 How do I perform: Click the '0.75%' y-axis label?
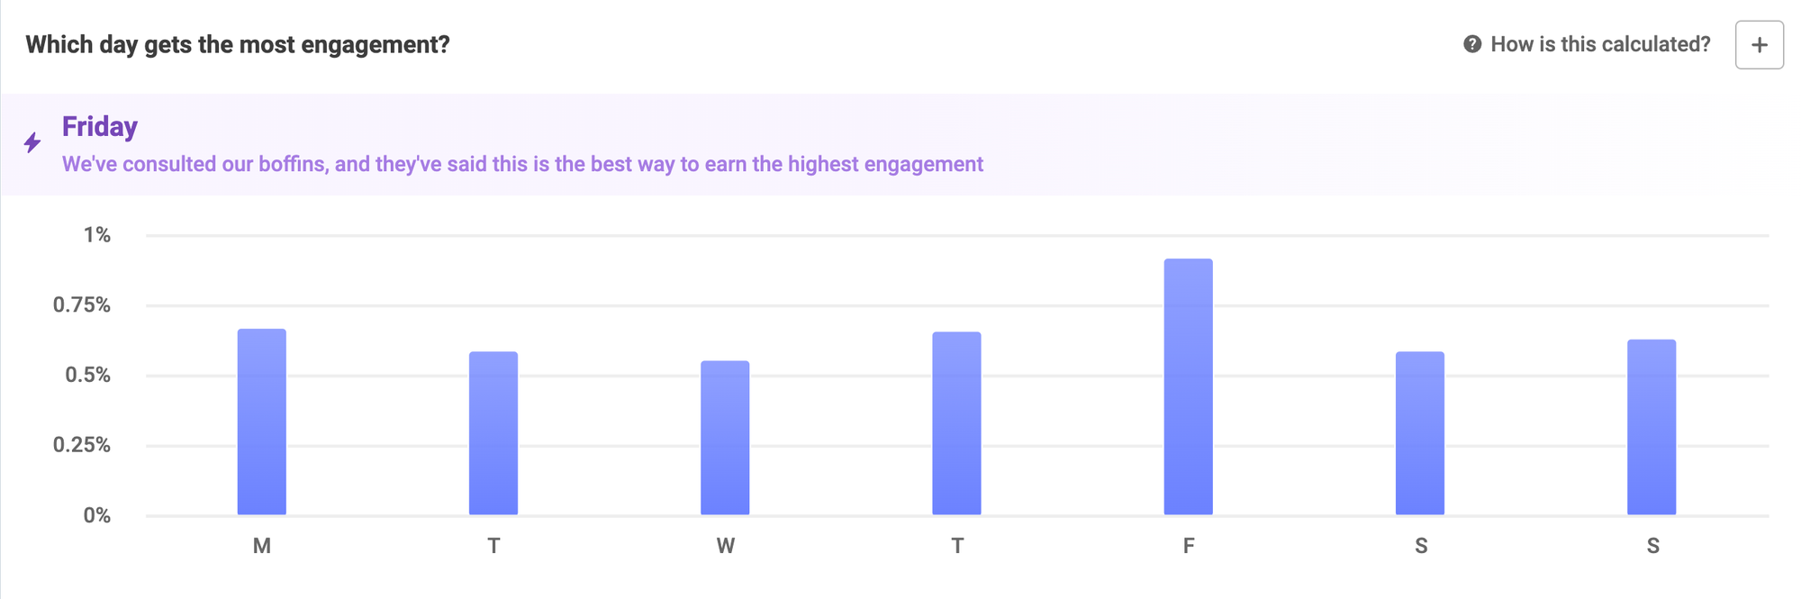click(x=82, y=305)
